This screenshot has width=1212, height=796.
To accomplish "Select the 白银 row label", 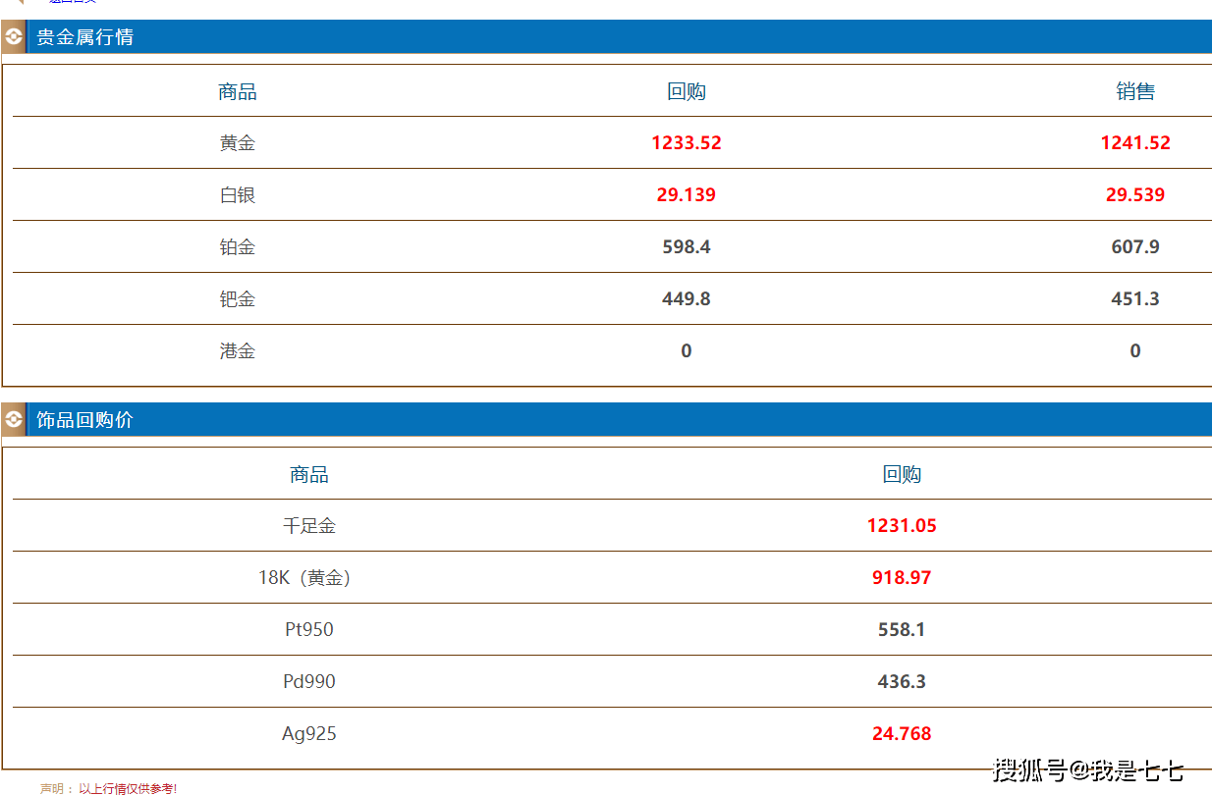I will [x=238, y=195].
